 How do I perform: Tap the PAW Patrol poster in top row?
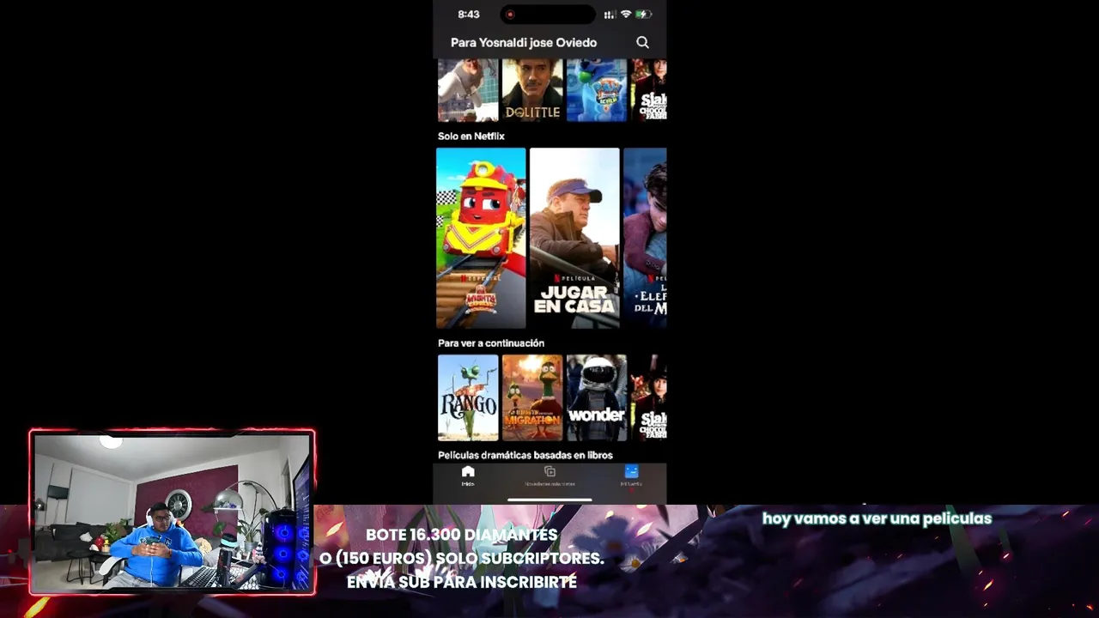click(597, 90)
